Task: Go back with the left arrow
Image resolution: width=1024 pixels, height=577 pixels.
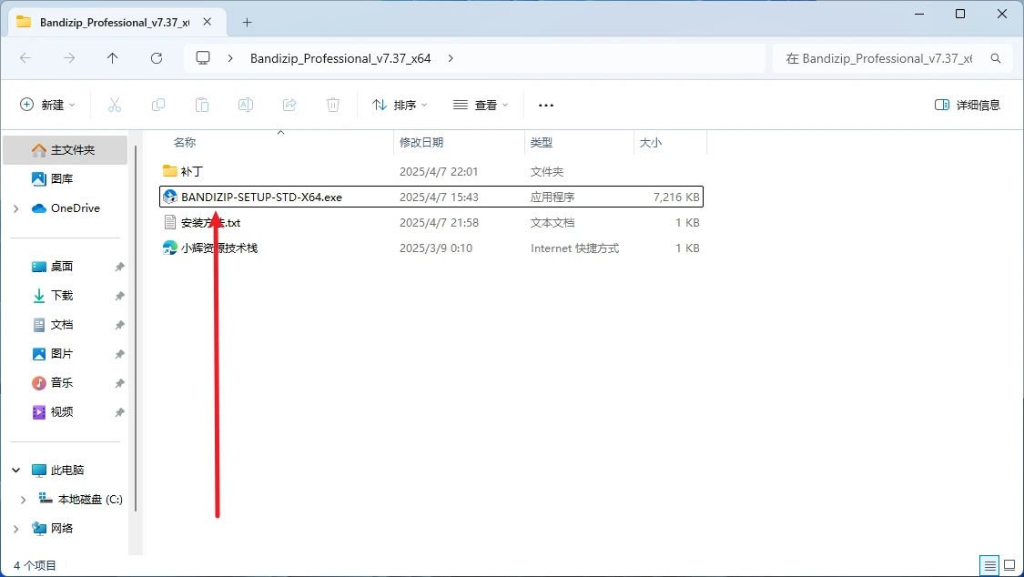Action: [25, 58]
